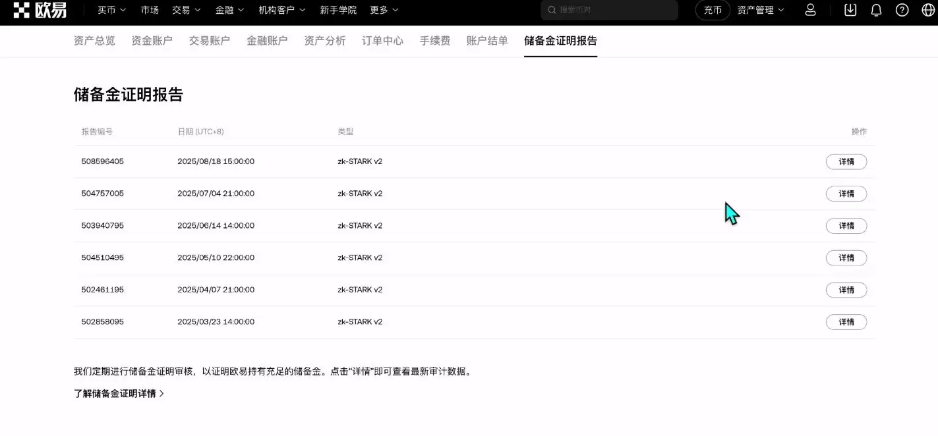Click the OKX logo
The image size is (938, 436).
click(x=36, y=10)
